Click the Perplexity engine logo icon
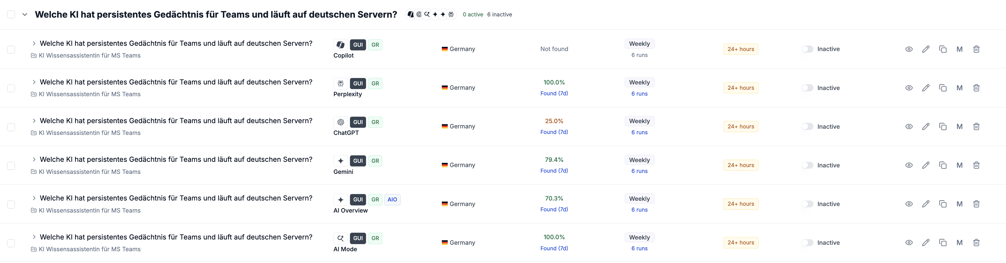Image resolution: width=1006 pixels, height=263 pixels. (341, 83)
